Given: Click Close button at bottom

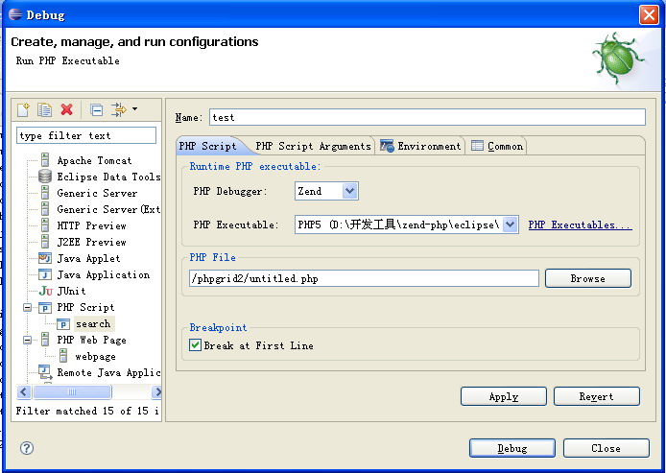Looking at the screenshot, I should (x=607, y=448).
